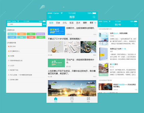Tap the search magnifier in 推荐 header
The image size is (144, 113).
(x=94, y=17)
